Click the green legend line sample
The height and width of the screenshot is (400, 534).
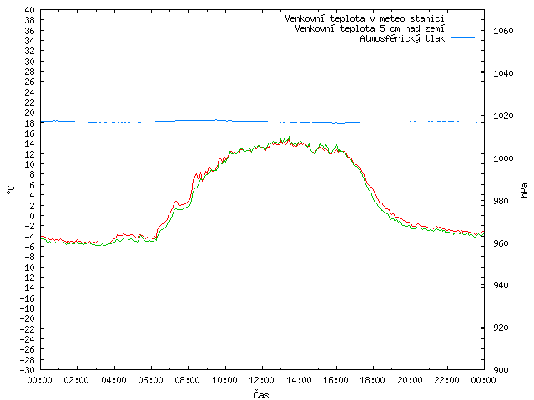462,28
